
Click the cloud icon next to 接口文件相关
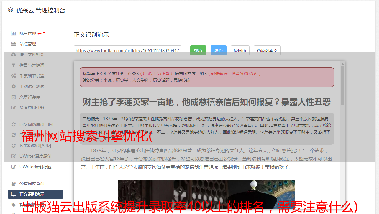click(x=13, y=55)
